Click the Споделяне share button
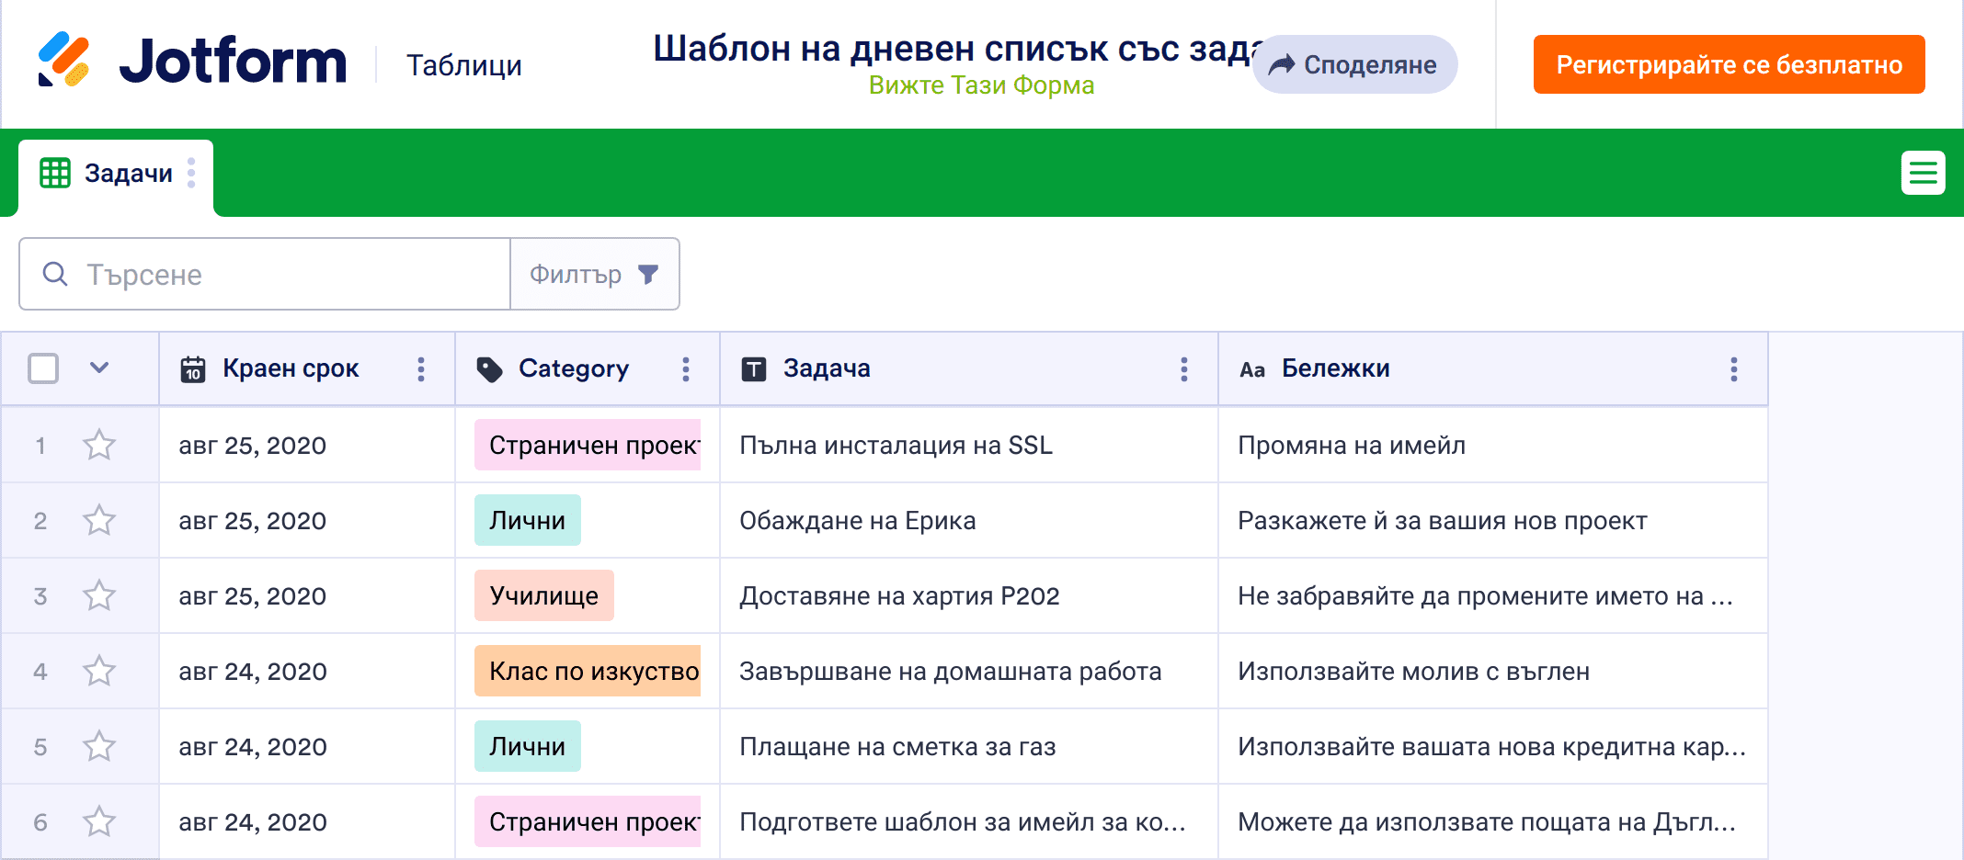Viewport: 1964px width, 860px height. coord(1353,64)
